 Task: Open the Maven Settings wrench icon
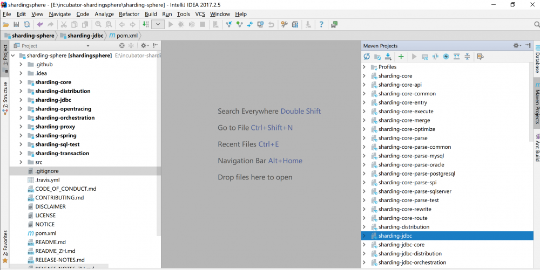pyautogui.click(x=480, y=57)
